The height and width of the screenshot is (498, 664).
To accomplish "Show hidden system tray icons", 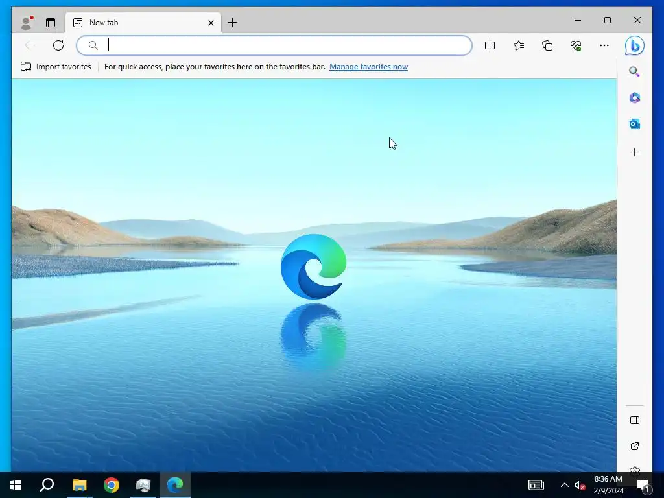I will [x=565, y=485].
